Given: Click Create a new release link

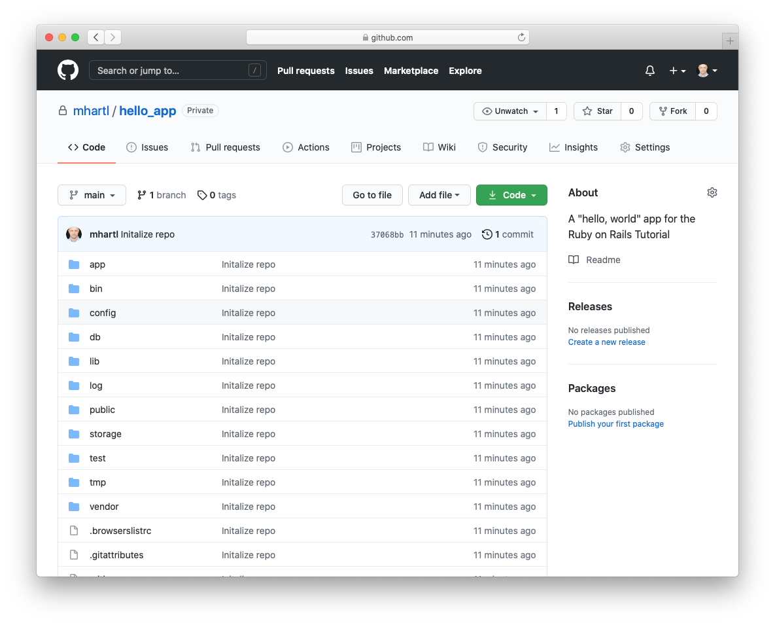Looking at the screenshot, I should [606, 342].
